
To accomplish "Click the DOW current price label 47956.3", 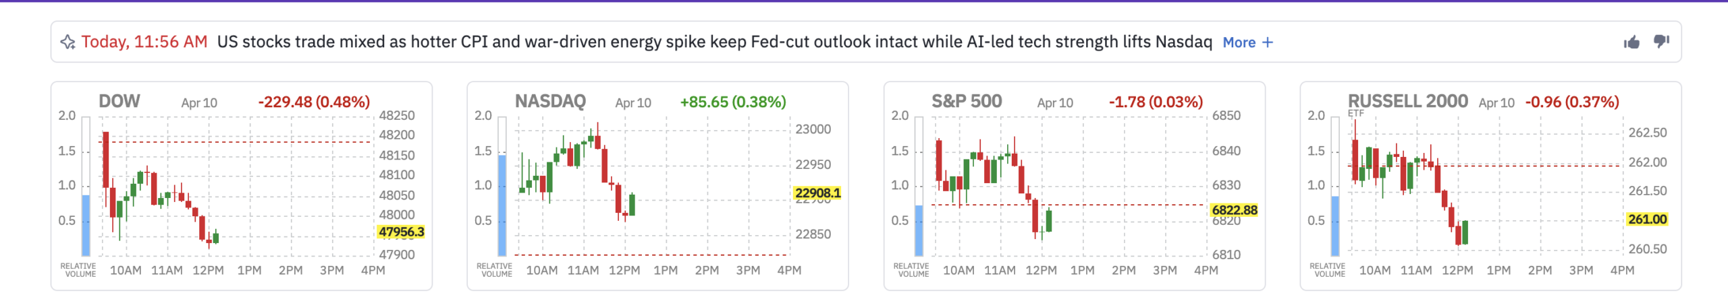I will pos(401,232).
